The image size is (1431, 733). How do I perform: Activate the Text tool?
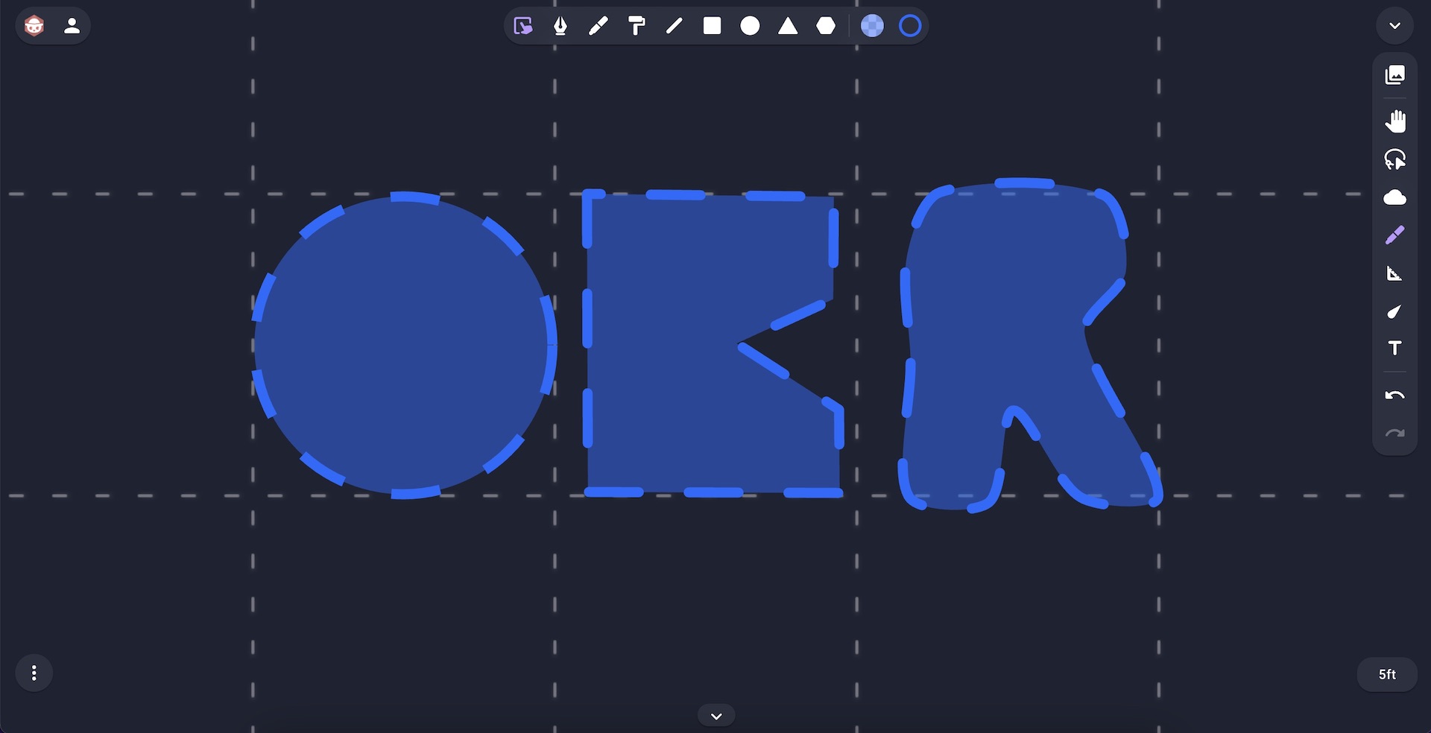pyautogui.click(x=1395, y=348)
